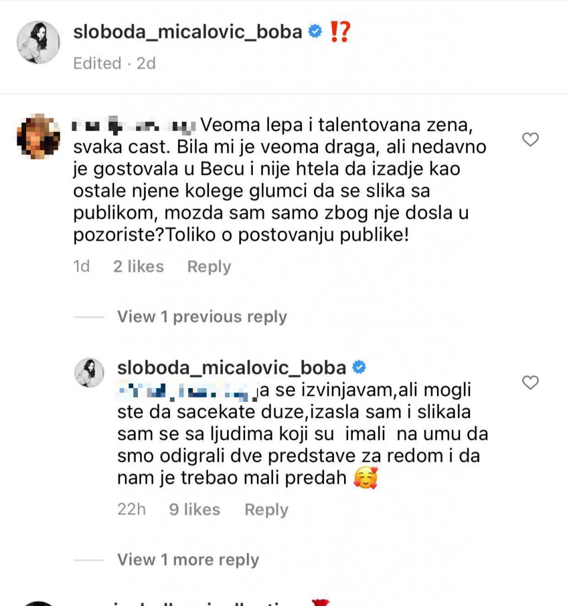Tap the red exclamation-question mark emoji
This screenshot has height=606, width=569.
point(339,32)
